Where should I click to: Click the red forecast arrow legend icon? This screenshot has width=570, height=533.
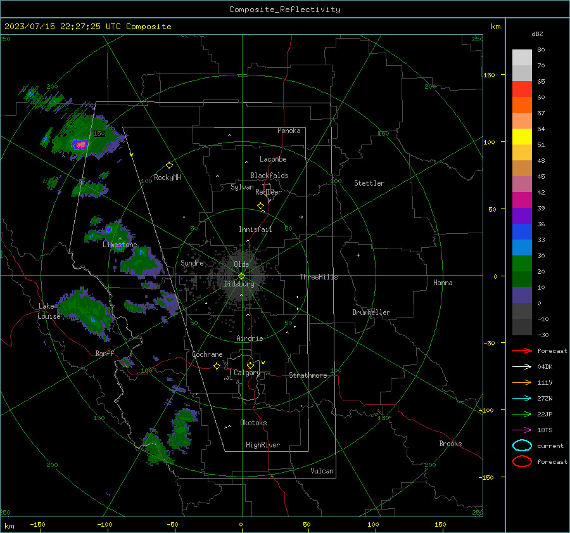(x=522, y=350)
